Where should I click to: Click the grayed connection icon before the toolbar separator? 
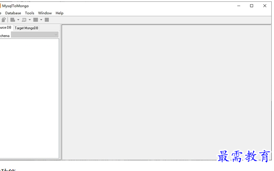tap(4, 20)
